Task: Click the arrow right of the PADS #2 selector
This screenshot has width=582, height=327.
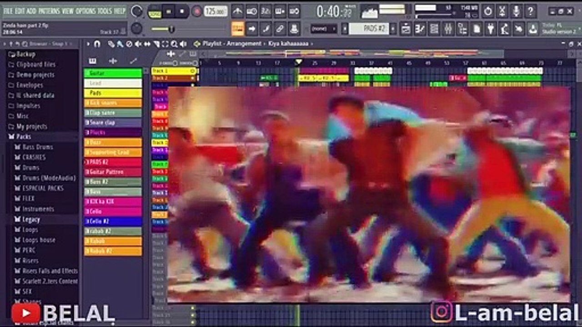Action: click(393, 29)
